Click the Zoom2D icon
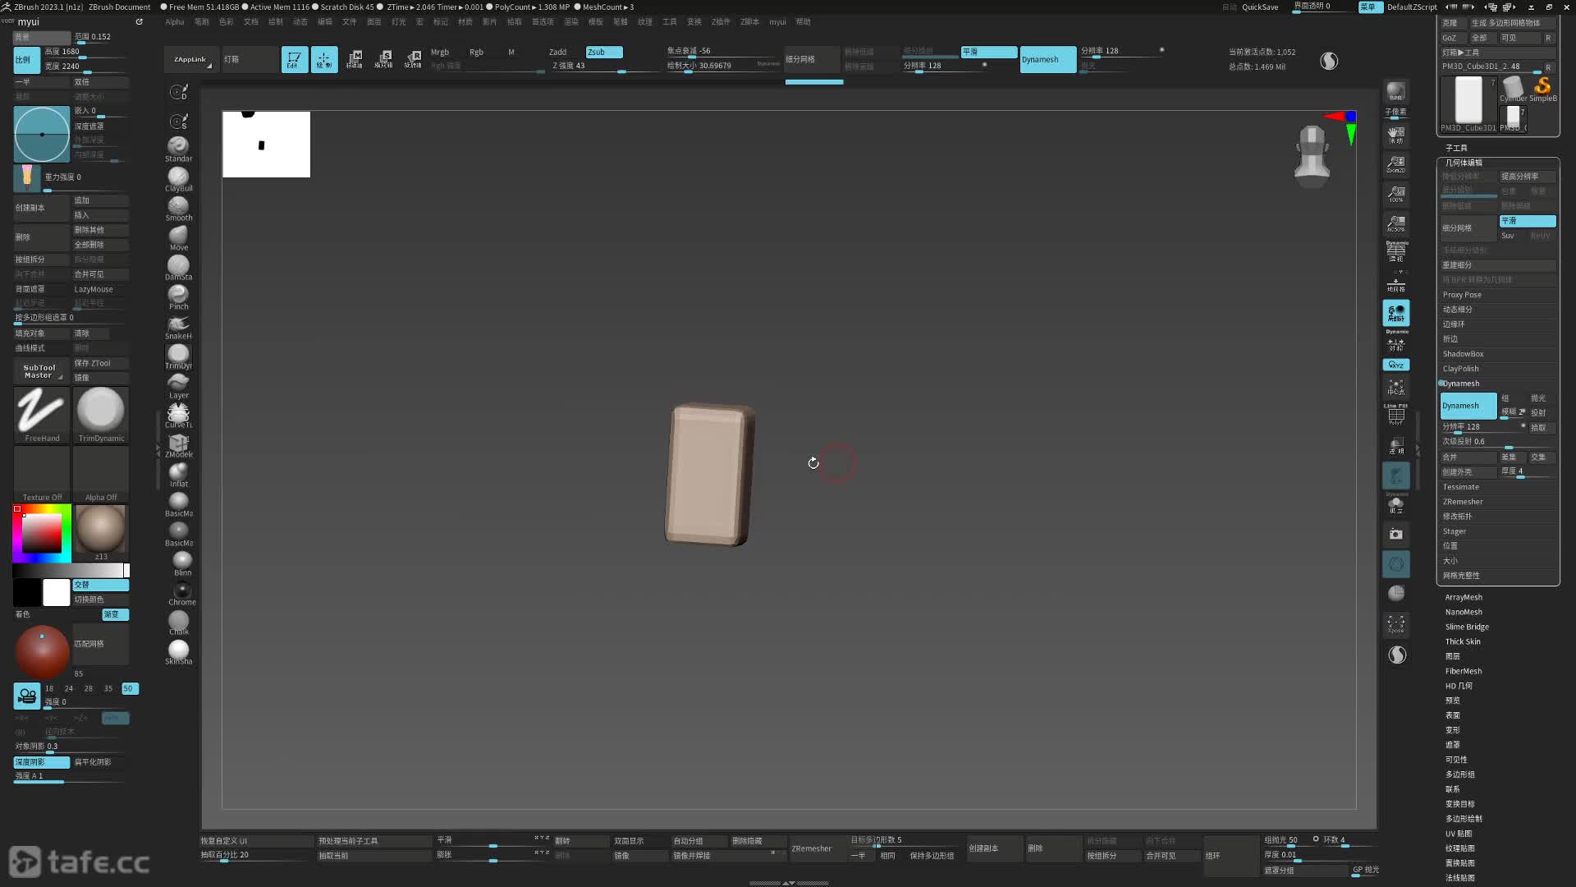The image size is (1576, 887). (1395, 164)
